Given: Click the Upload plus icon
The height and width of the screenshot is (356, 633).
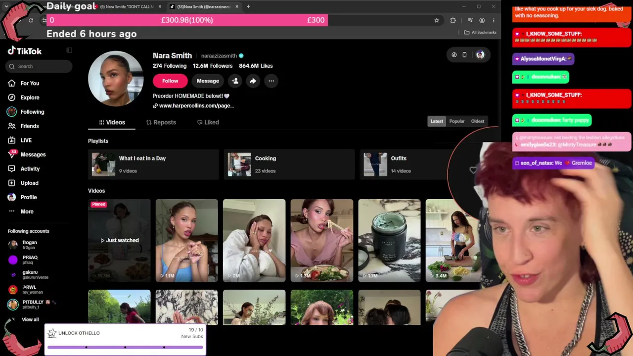Looking at the screenshot, I should coord(12,183).
